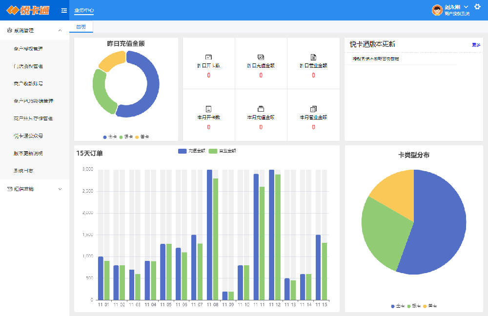Click the 本月营业金额 icon
The image size is (488, 316).
click(313, 108)
